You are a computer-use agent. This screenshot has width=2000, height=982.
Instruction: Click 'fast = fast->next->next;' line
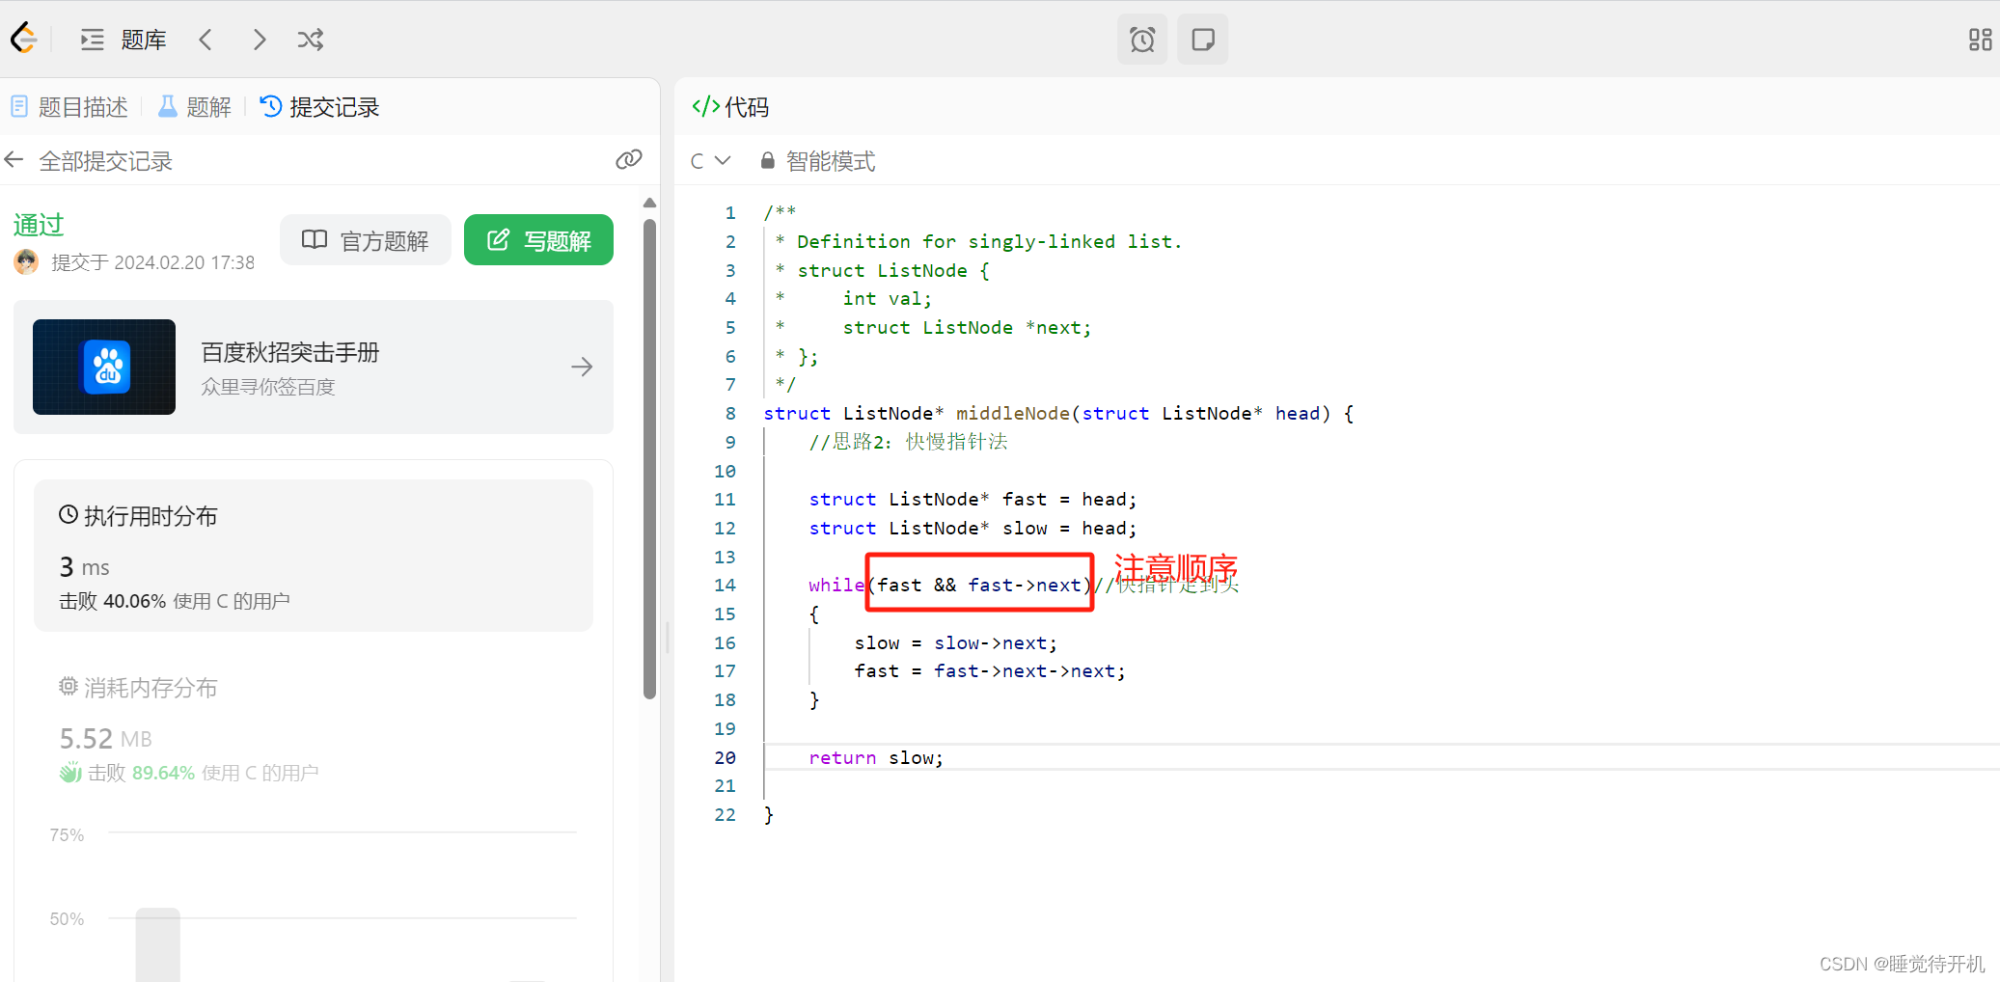[990, 671]
